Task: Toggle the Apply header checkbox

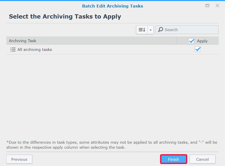Action: coord(192,41)
